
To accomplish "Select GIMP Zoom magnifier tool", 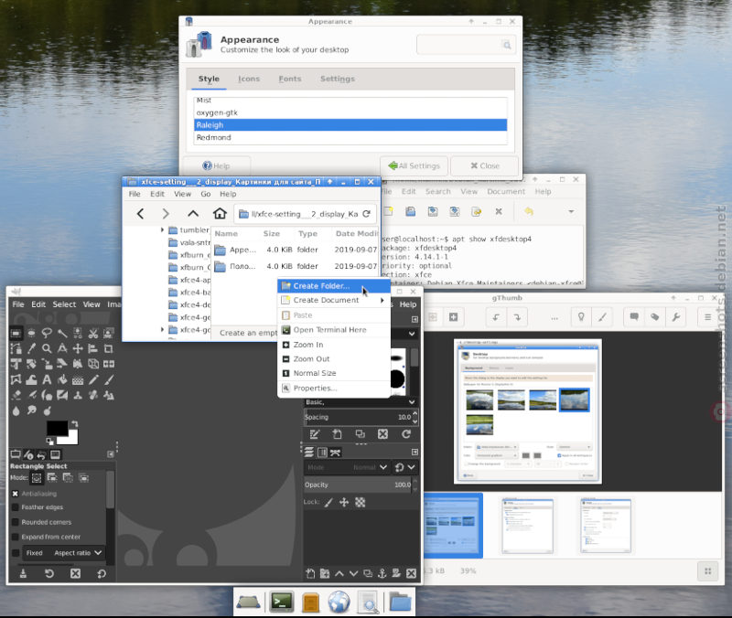I will click(47, 348).
